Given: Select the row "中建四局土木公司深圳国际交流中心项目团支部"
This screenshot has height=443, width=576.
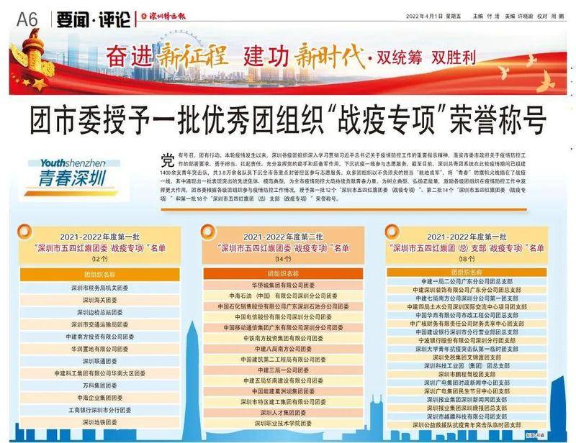Looking at the screenshot, I should click(x=467, y=307).
